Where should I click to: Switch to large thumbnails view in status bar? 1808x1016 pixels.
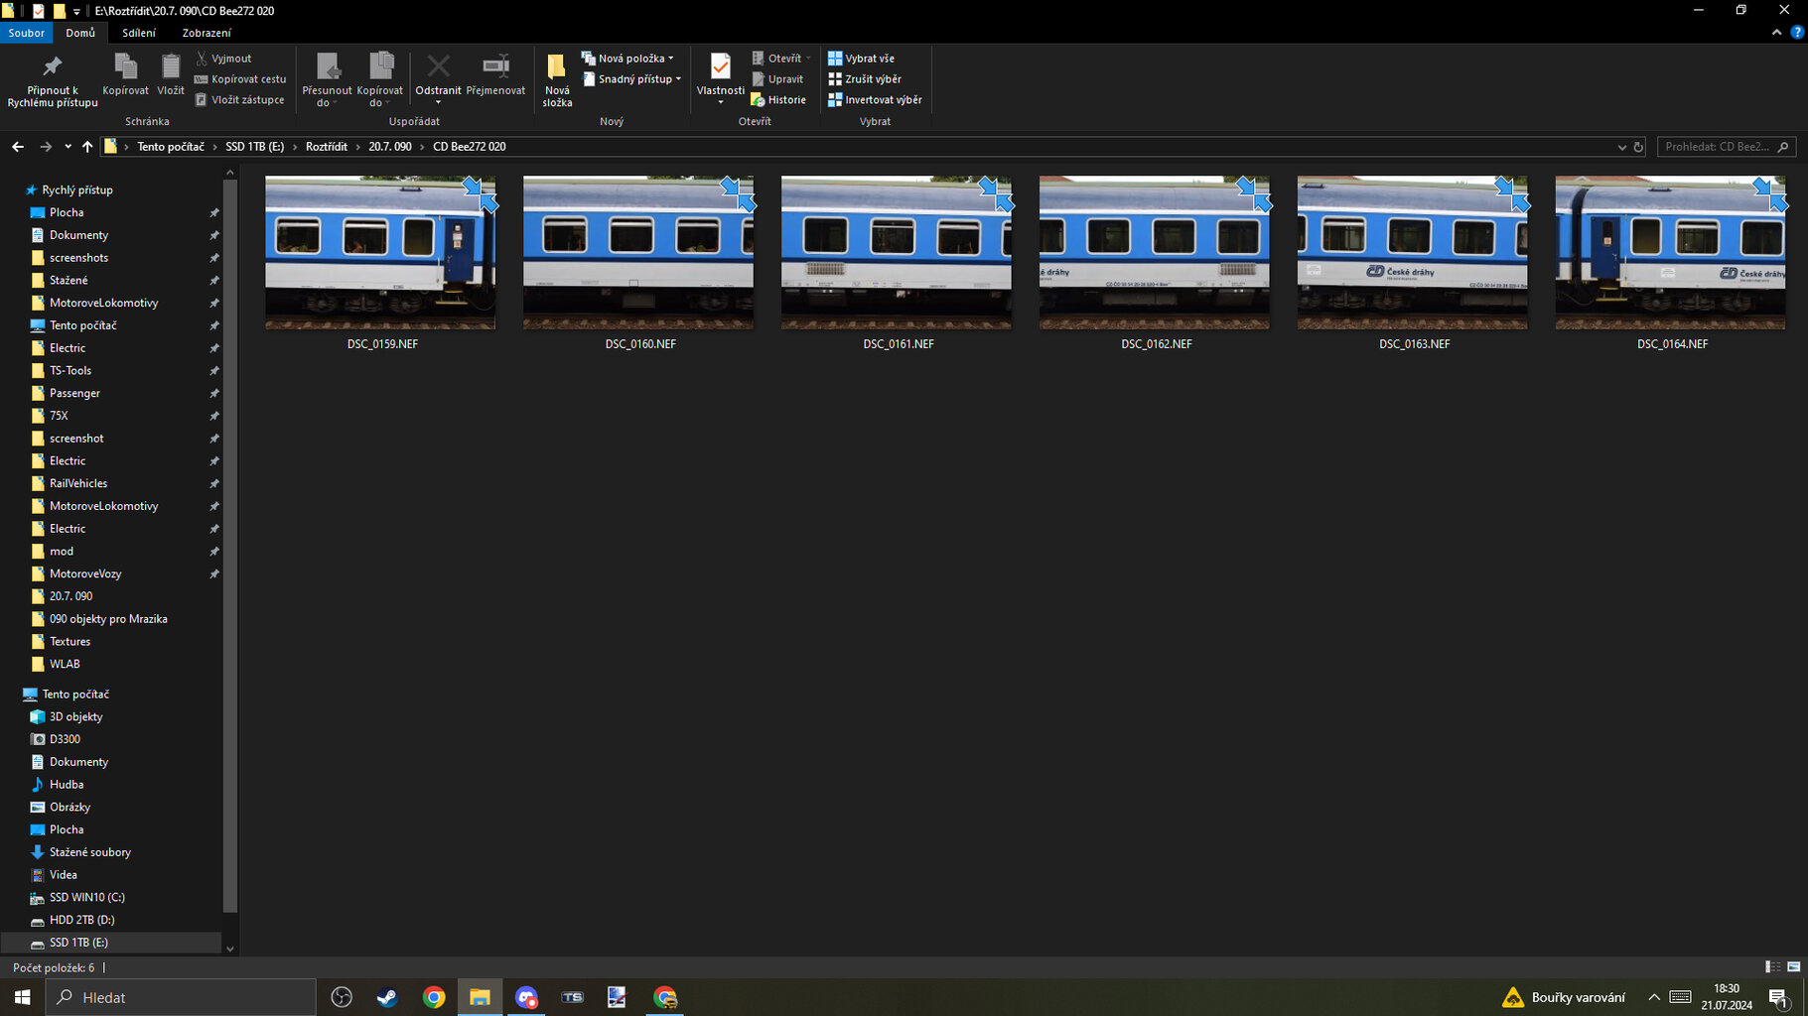1793,966
